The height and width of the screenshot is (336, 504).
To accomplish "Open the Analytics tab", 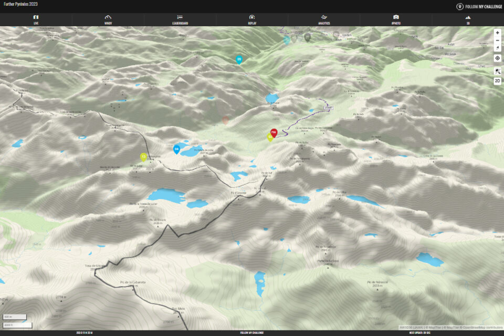I will pos(324,19).
